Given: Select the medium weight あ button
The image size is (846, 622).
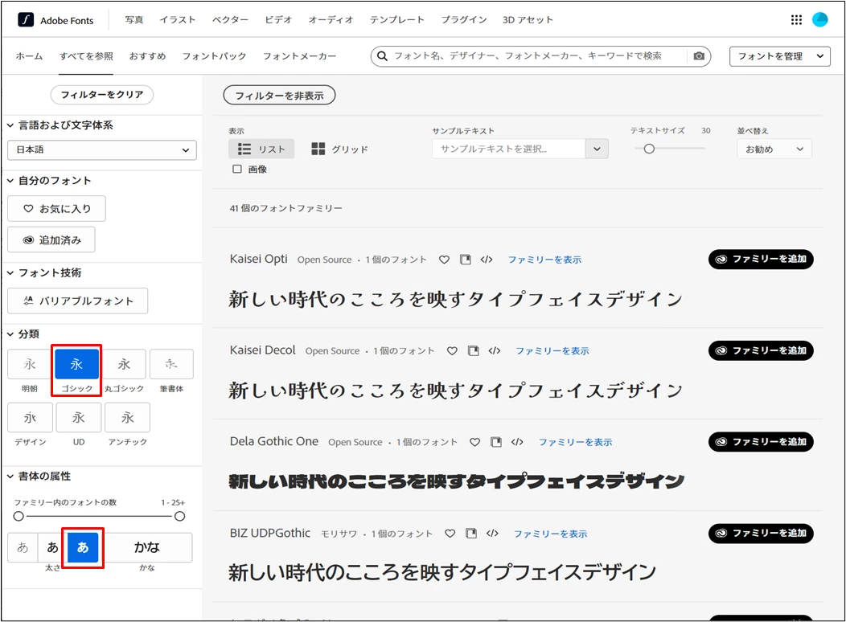Looking at the screenshot, I should [x=52, y=547].
